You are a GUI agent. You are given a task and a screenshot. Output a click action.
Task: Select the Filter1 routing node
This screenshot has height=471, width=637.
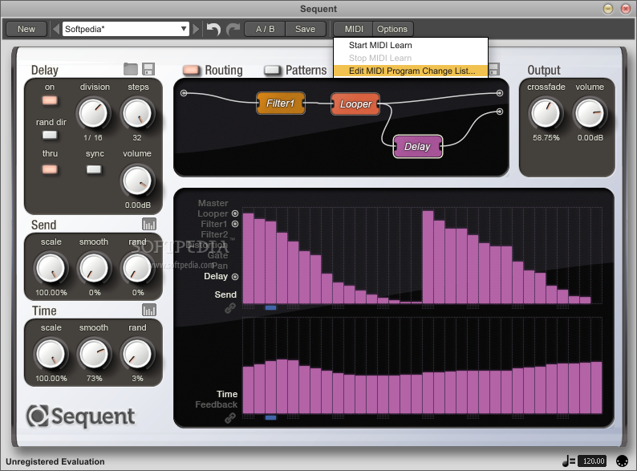[280, 104]
